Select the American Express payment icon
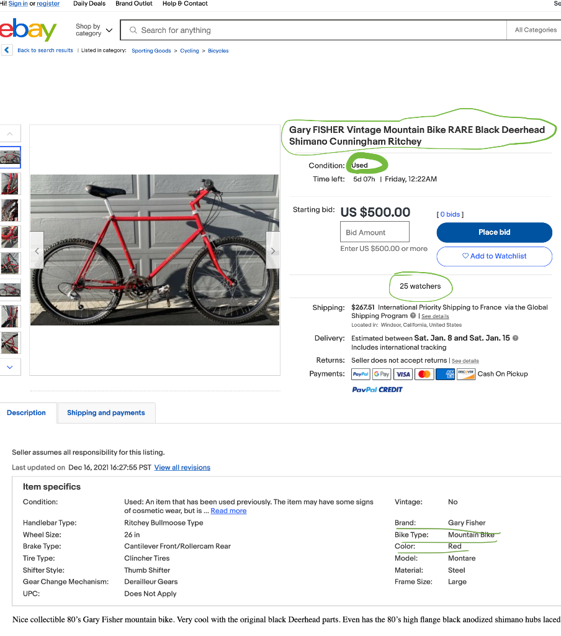561x636 pixels. tap(445, 374)
